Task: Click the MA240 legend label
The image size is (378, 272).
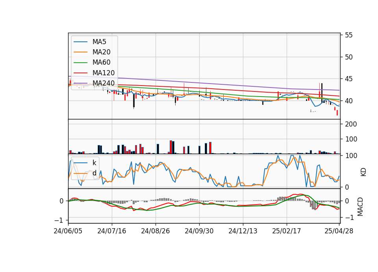Action: pyautogui.click(x=104, y=83)
